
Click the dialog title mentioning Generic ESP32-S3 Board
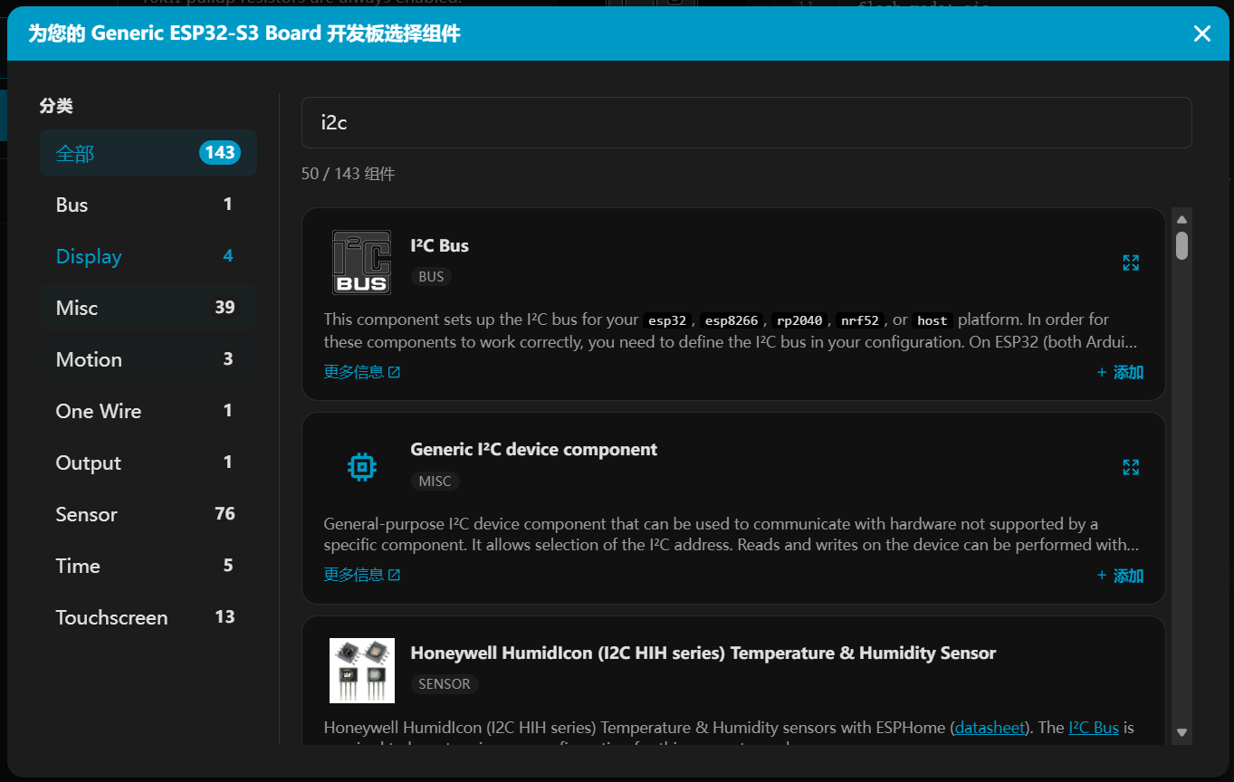click(244, 34)
